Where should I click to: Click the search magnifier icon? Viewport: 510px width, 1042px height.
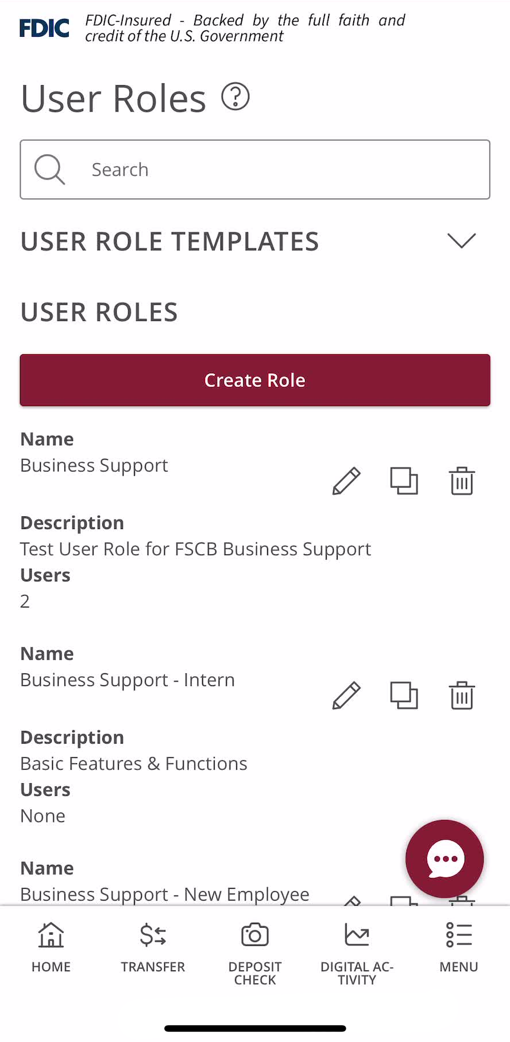(49, 170)
